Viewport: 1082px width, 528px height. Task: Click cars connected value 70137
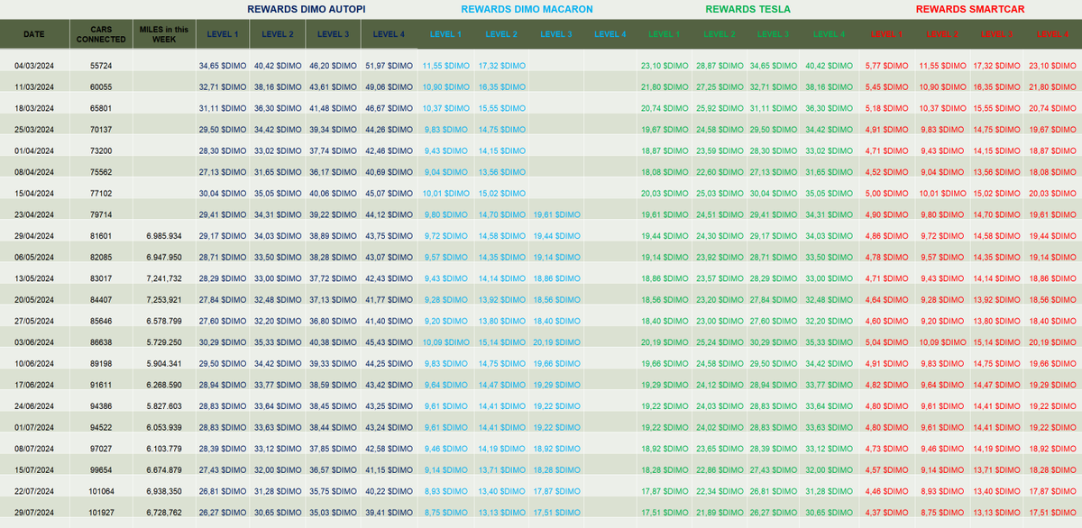pos(101,130)
